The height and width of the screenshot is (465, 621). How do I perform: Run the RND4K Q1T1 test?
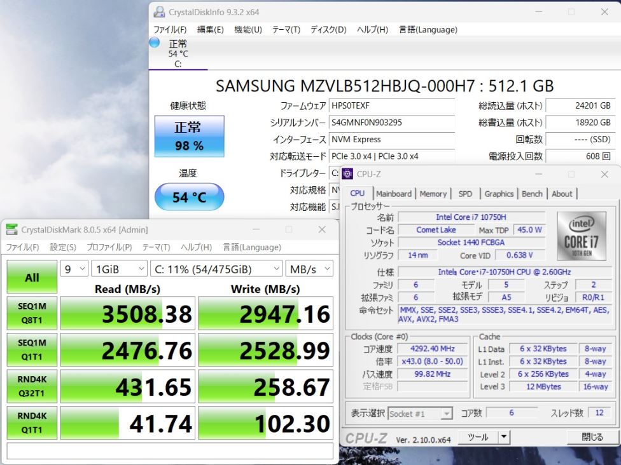[x=32, y=422]
